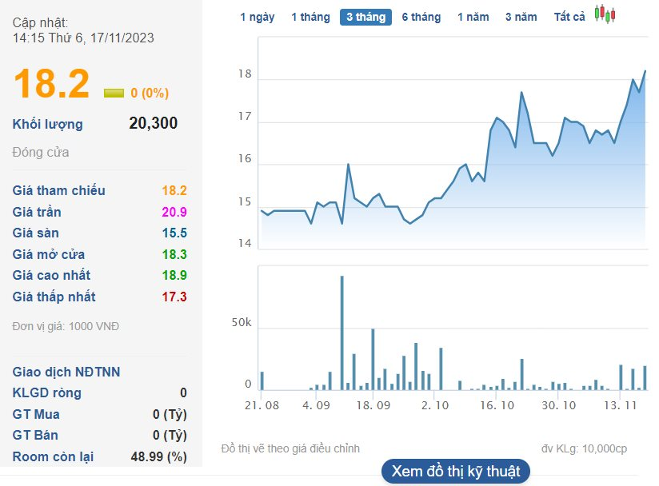659x486 pixels.
Task: Click the 16.10 date marker on axis
Action: click(x=497, y=405)
